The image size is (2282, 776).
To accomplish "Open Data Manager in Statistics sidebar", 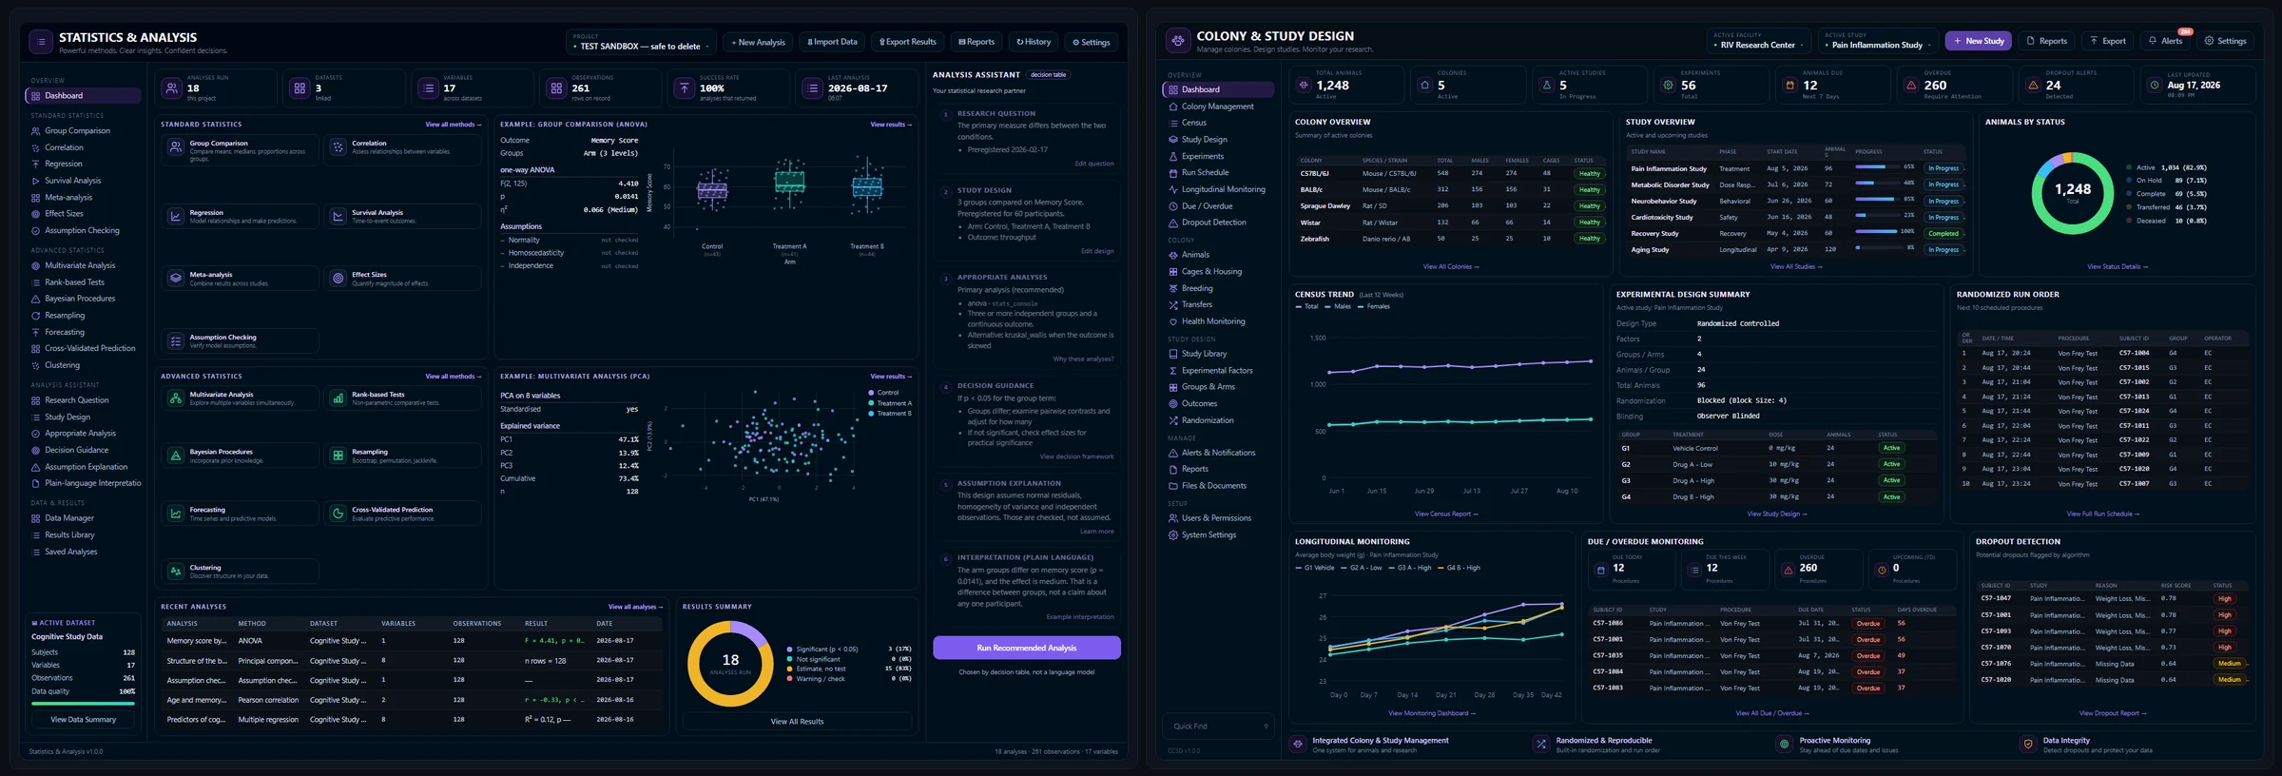I will point(68,518).
